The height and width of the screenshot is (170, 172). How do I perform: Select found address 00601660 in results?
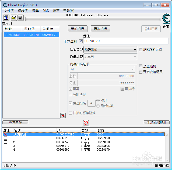31,35
